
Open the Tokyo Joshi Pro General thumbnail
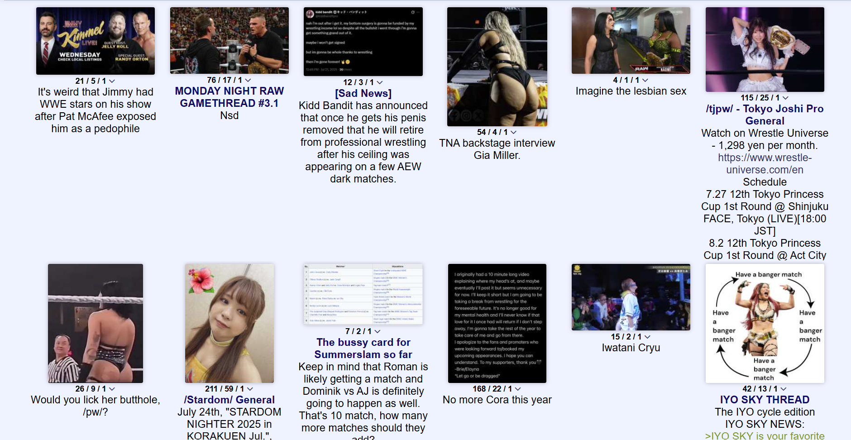(765, 49)
